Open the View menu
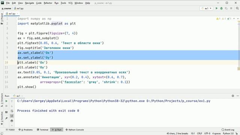This screenshot has width=240, height=135. [20, 3]
